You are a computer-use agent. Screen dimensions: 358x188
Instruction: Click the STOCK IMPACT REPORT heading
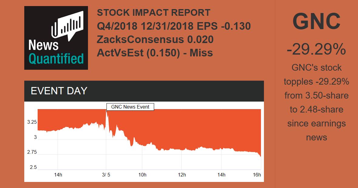(154, 13)
